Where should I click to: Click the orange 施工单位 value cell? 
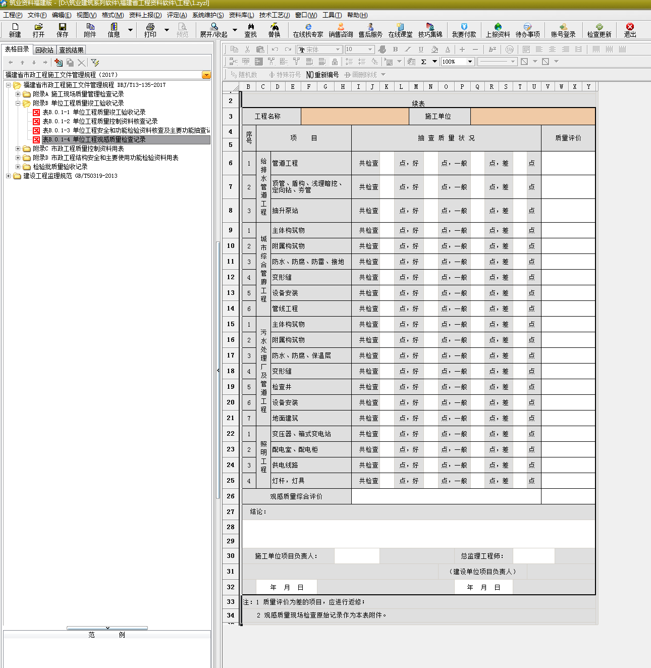(x=533, y=116)
